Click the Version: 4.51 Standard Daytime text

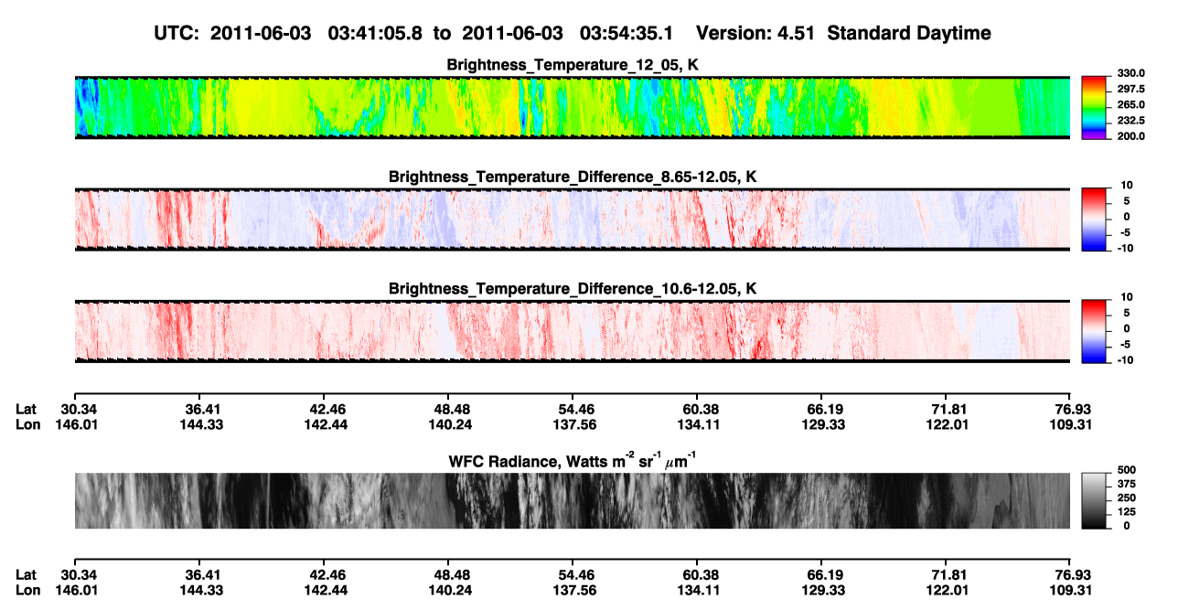[x=843, y=33]
